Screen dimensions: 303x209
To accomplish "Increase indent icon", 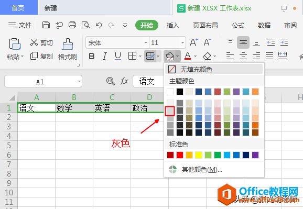I will [x=284, y=42].
